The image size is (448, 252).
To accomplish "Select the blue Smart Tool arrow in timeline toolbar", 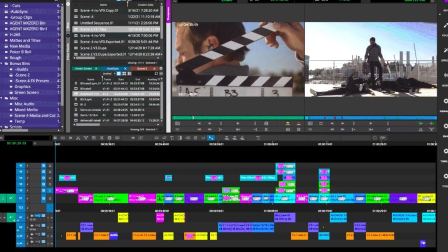I will [210, 136].
